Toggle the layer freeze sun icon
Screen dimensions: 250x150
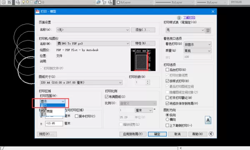coord(27,2)
